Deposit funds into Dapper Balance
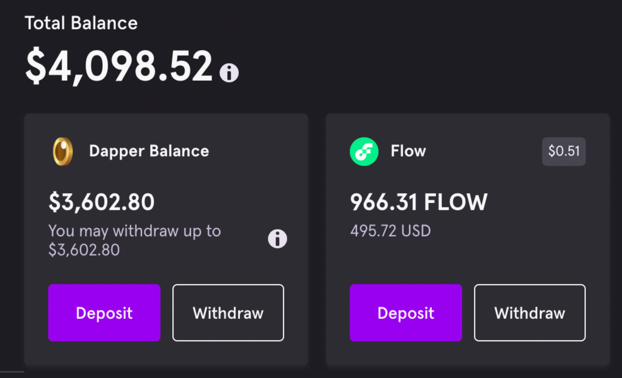 click(104, 313)
